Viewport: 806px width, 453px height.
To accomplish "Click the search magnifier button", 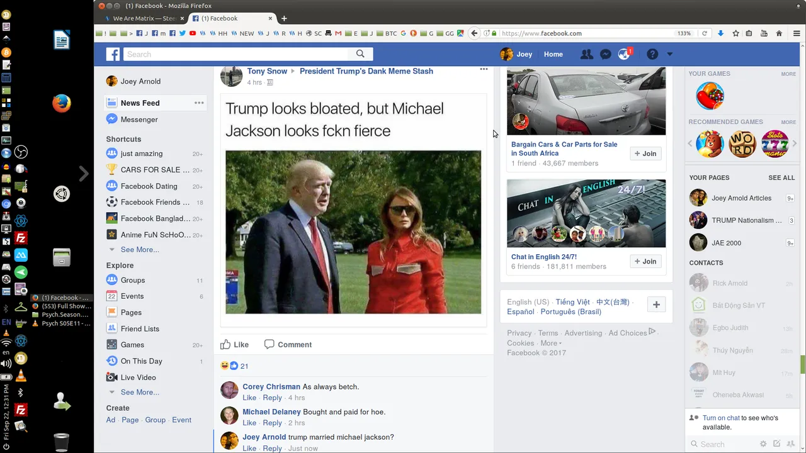I will coord(360,54).
